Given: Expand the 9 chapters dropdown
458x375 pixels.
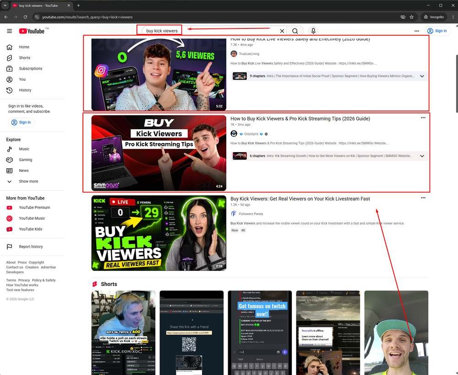Looking at the screenshot, I should [x=422, y=76].
